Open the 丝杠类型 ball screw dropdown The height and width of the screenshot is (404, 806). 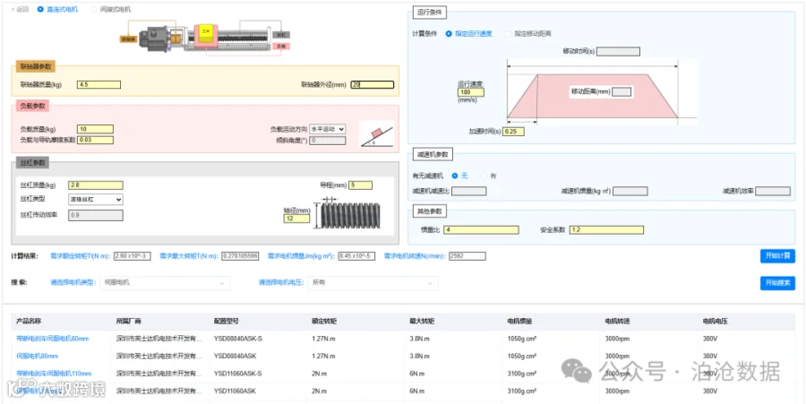[96, 200]
